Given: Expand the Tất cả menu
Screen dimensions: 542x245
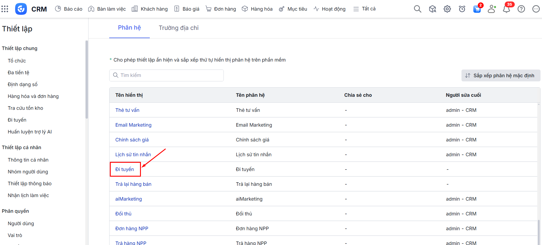Looking at the screenshot, I should 364,9.
